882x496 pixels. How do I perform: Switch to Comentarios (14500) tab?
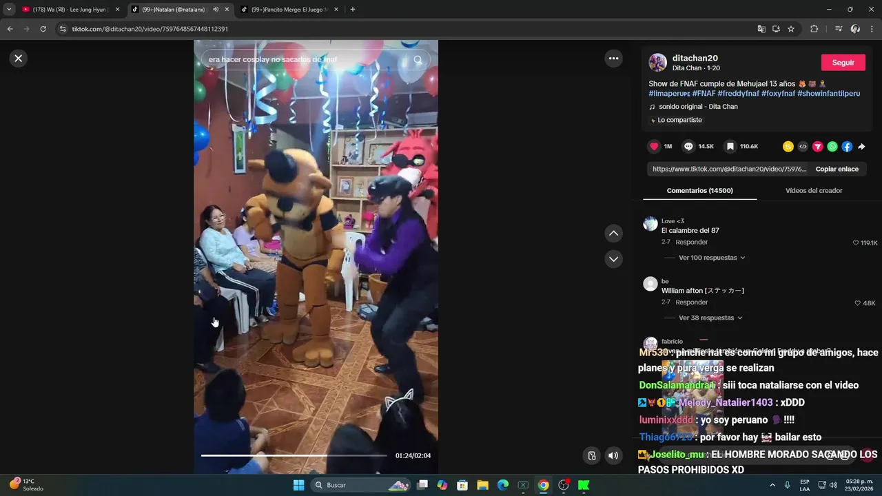pos(699,191)
